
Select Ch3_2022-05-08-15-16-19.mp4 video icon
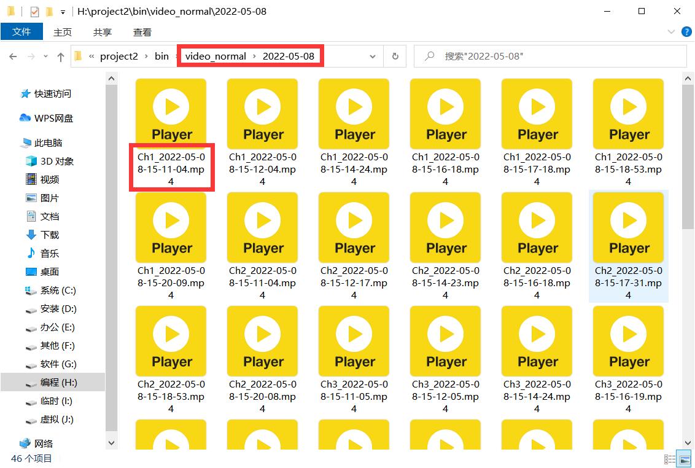click(x=629, y=340)
